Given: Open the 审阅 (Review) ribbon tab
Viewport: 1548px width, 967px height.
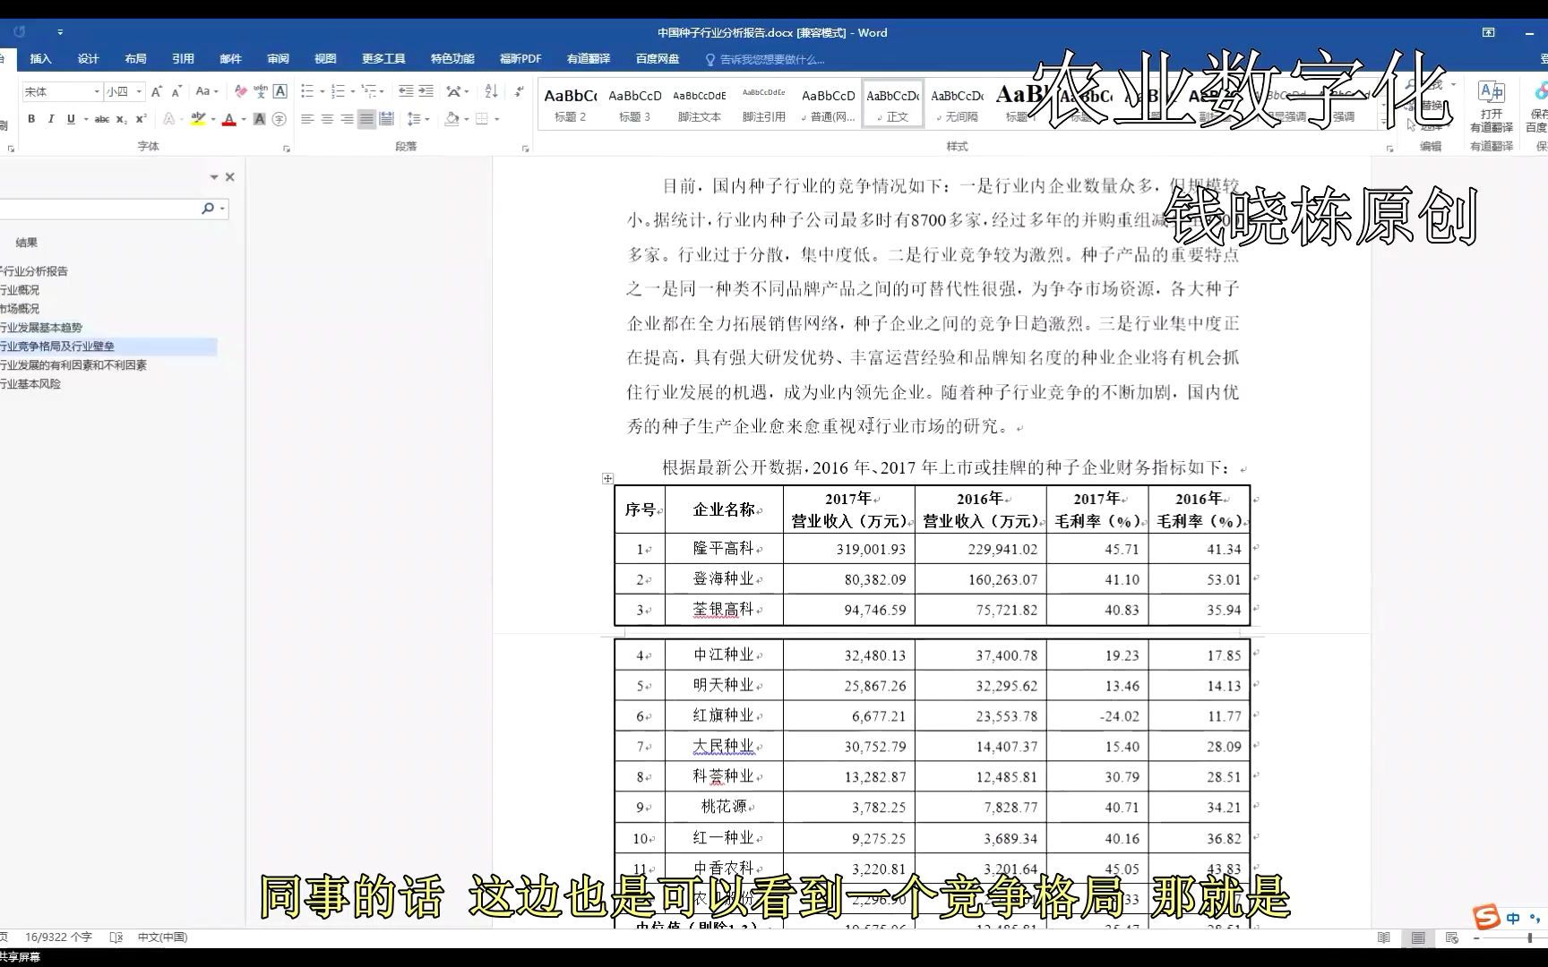Looking at the screenshot, I should pos(278,59).
